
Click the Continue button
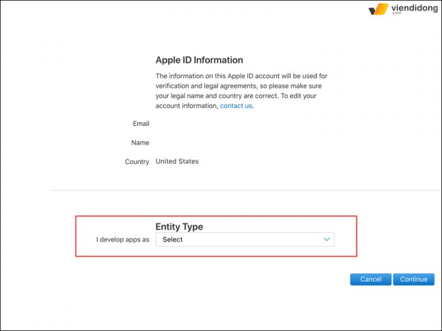[x=414, y=279]
